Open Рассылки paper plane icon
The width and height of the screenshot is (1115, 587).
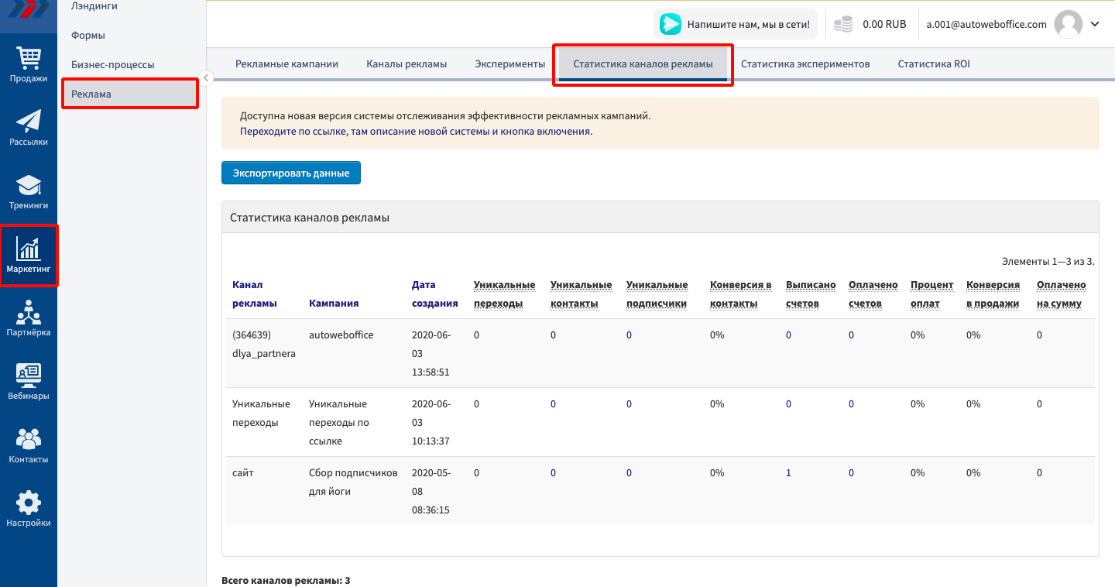click(29, 122)
